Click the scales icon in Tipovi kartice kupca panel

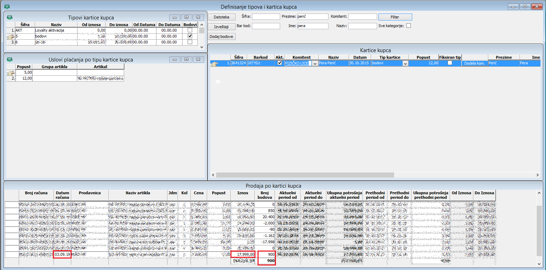[10, 17]
